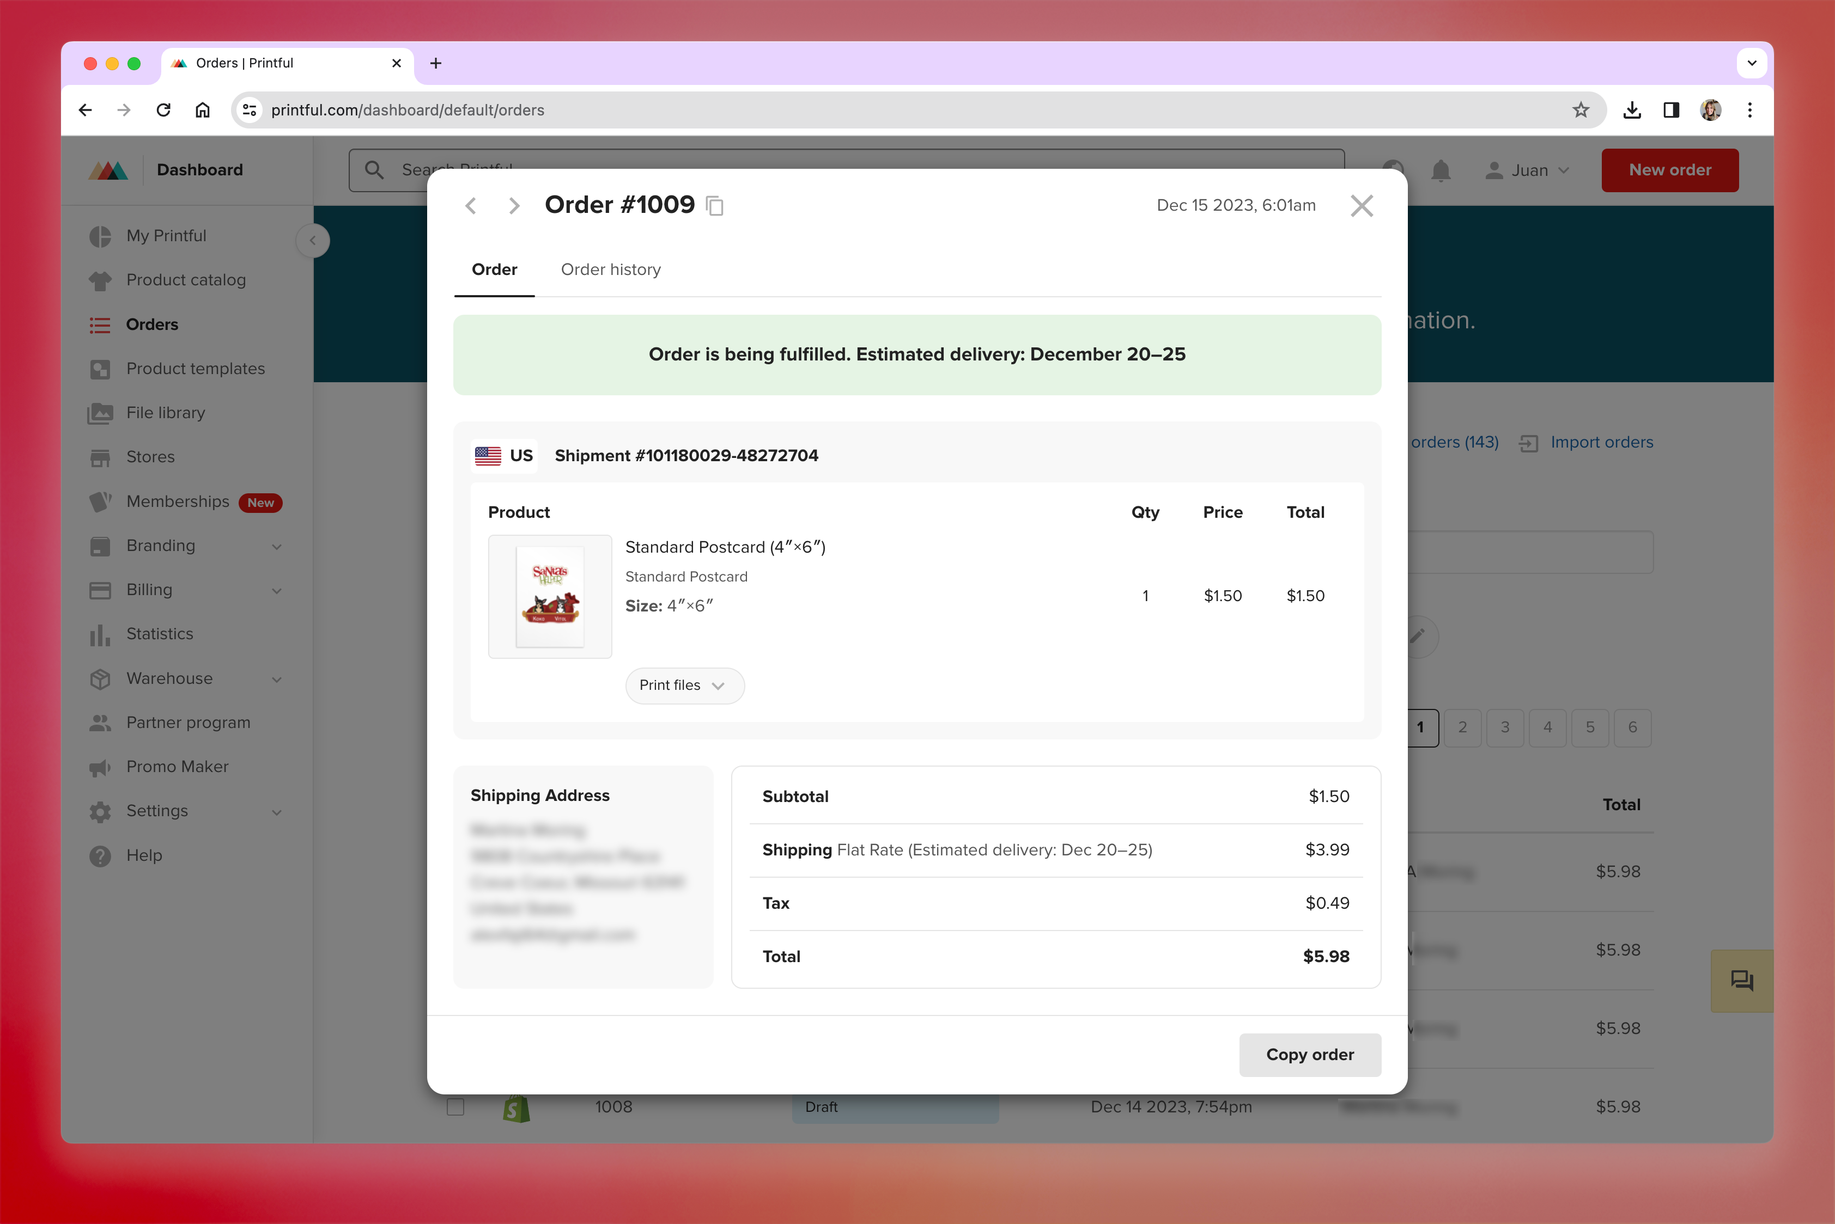Collapse the sidebar with the arrow button
The height and width of the screenshot is (1224, 1835).
[313, 241]
